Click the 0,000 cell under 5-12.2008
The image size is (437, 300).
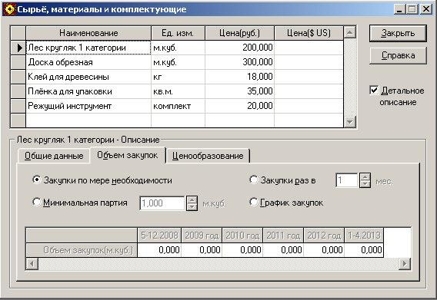point(159,250)
